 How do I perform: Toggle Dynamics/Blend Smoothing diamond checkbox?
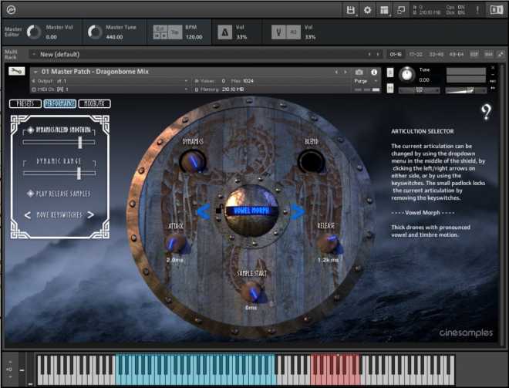tap(31, 130)
